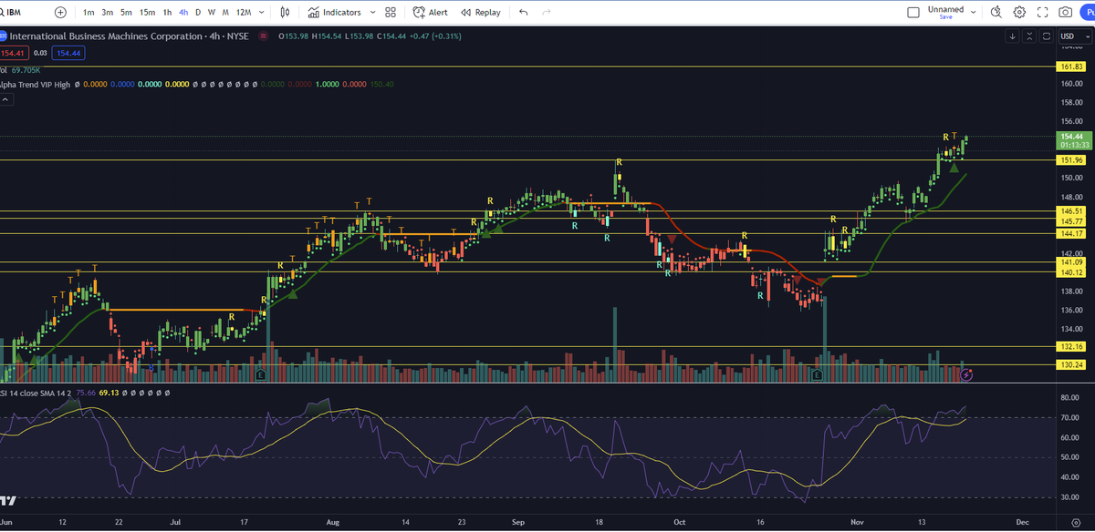1095x532 pixels.
Task: Select the 3m timeframe
Action: click(108, 13)
